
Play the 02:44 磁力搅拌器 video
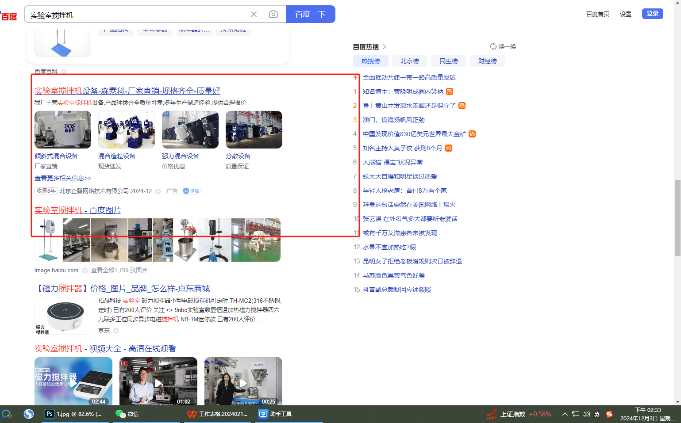coord(73,381)
